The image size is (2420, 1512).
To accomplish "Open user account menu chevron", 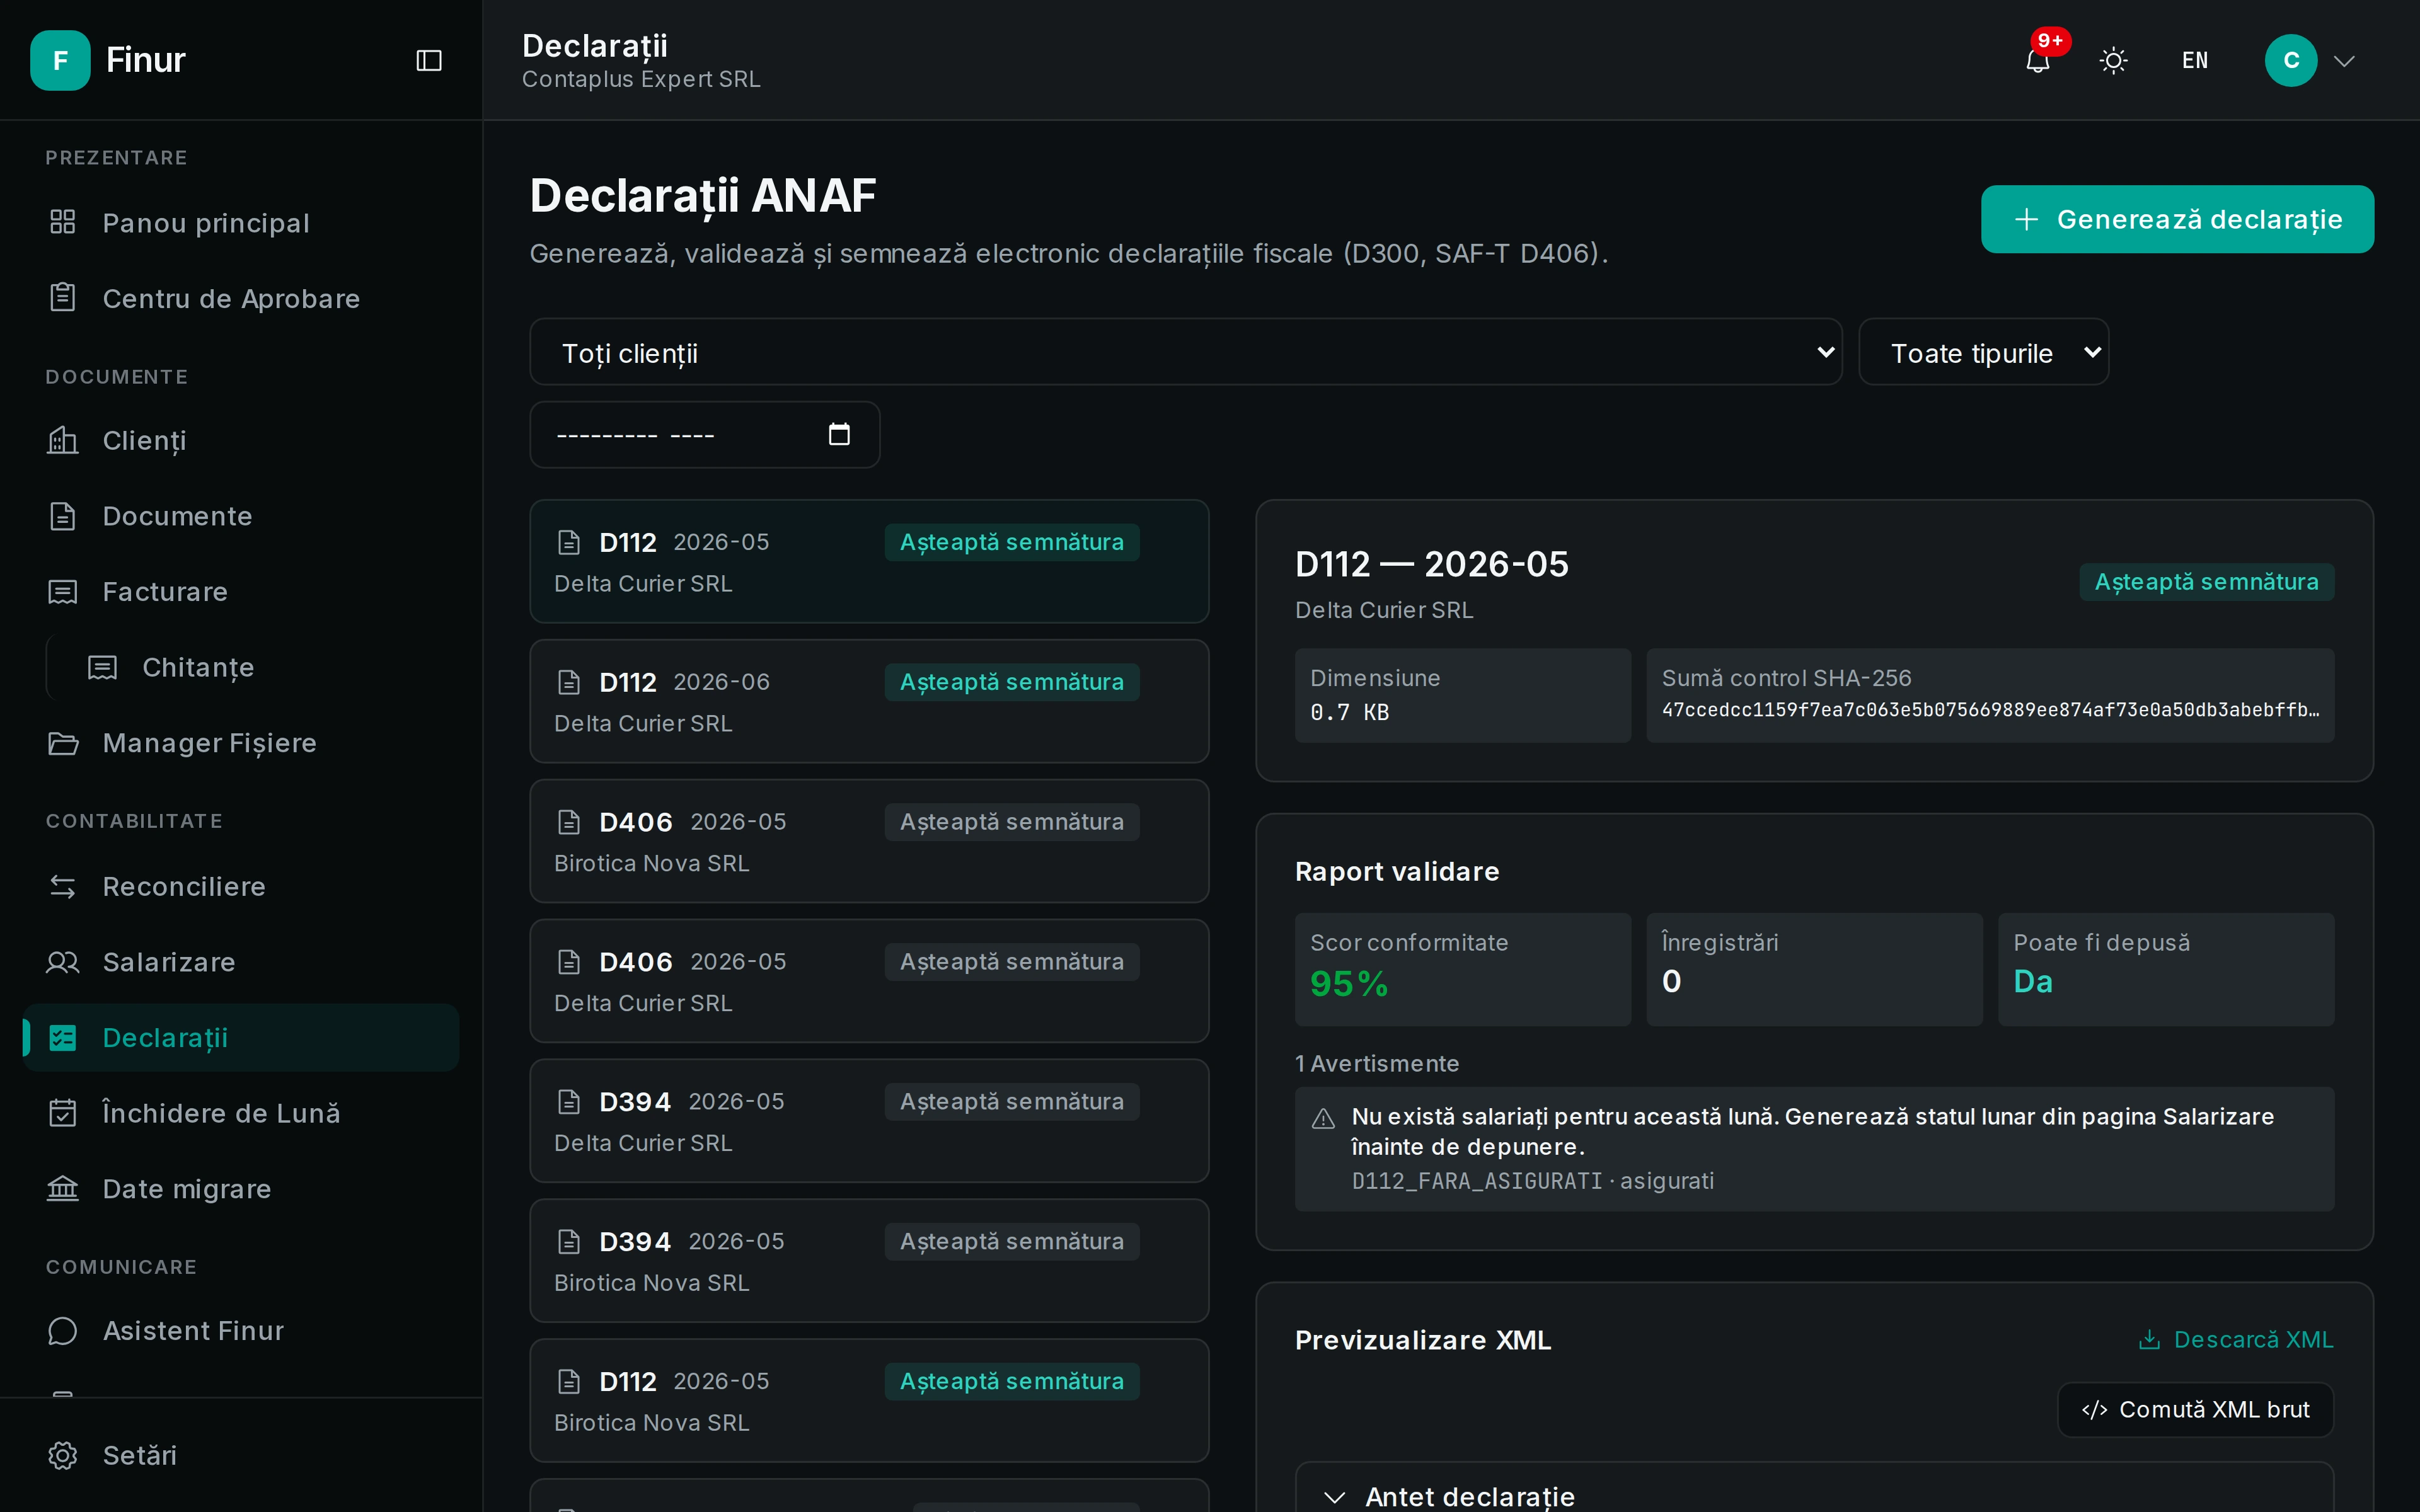I will click(x=2344, y=61).
